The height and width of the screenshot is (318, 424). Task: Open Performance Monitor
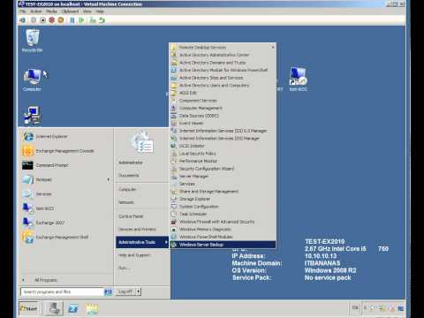point(223,161)
